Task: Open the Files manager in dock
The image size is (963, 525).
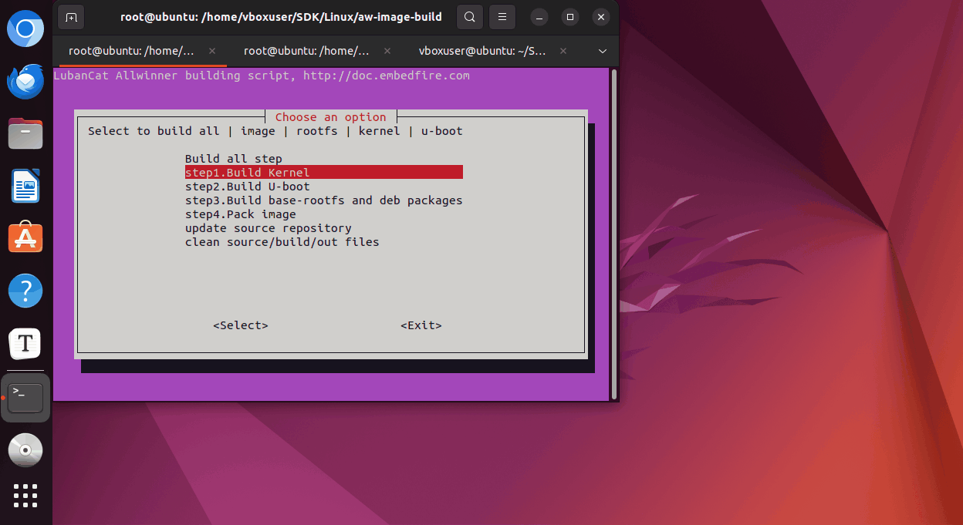Action: [25, 134]
